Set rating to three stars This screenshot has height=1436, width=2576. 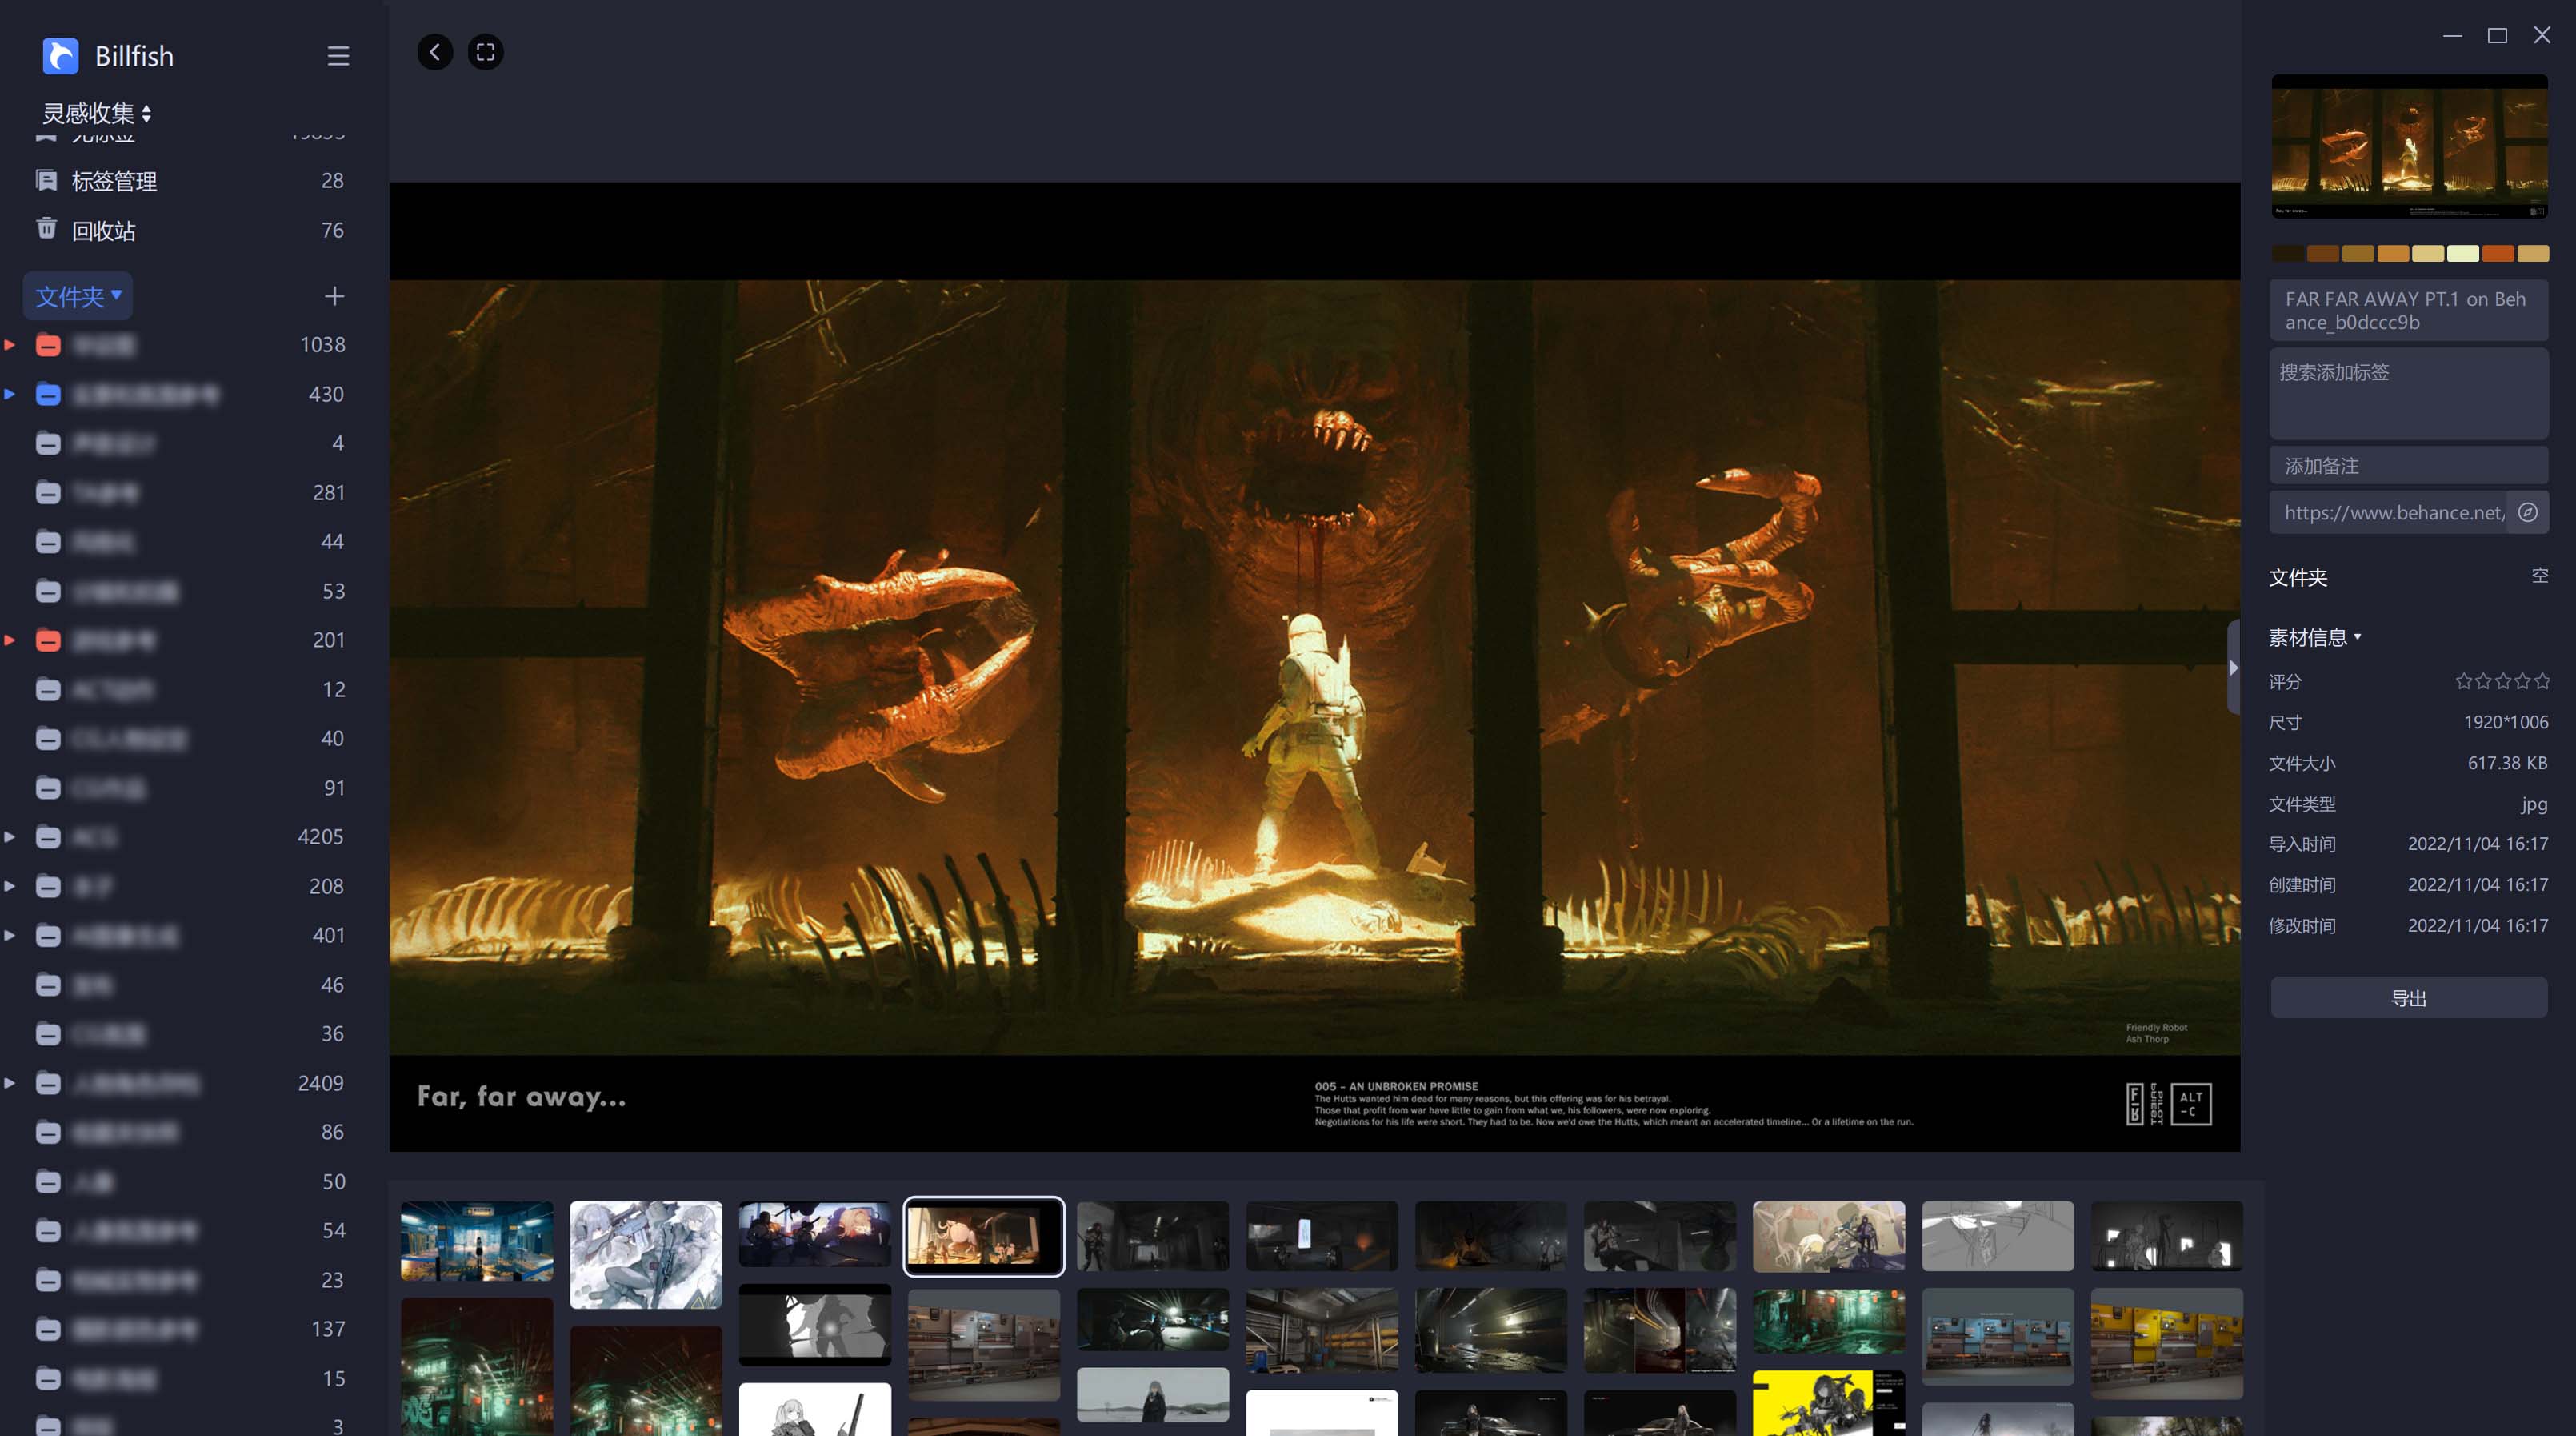pyautogui.click(x=2502, y=681)
